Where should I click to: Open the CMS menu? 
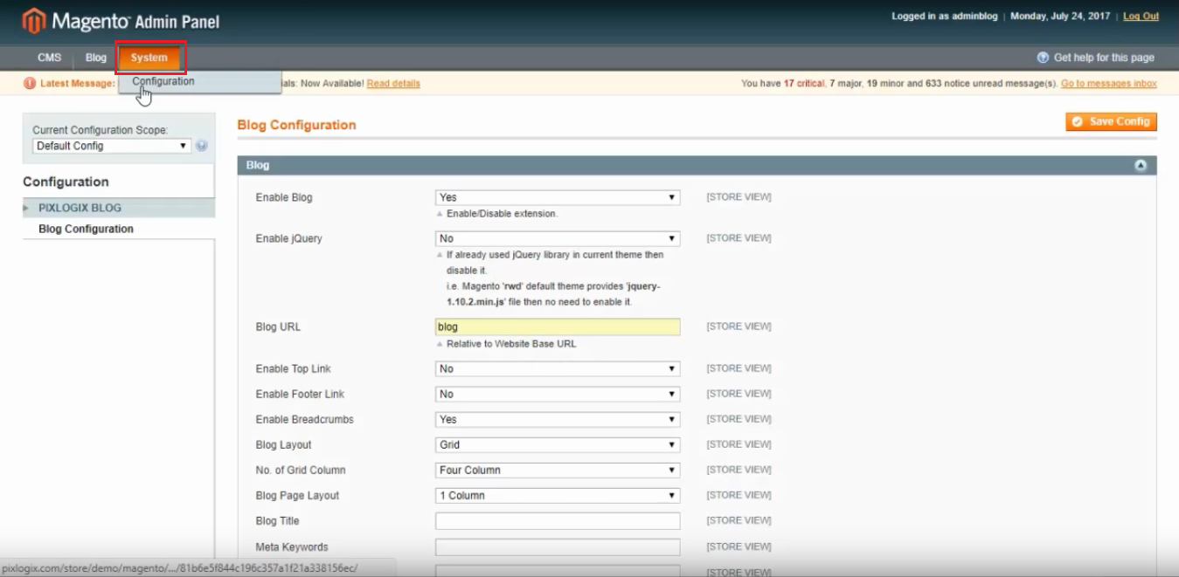pos(50,58)
